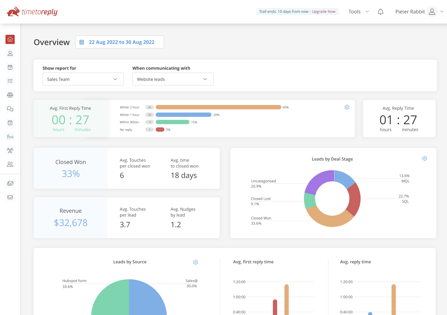
Task: Expand the Tools menu
Action: pos(359,12)
